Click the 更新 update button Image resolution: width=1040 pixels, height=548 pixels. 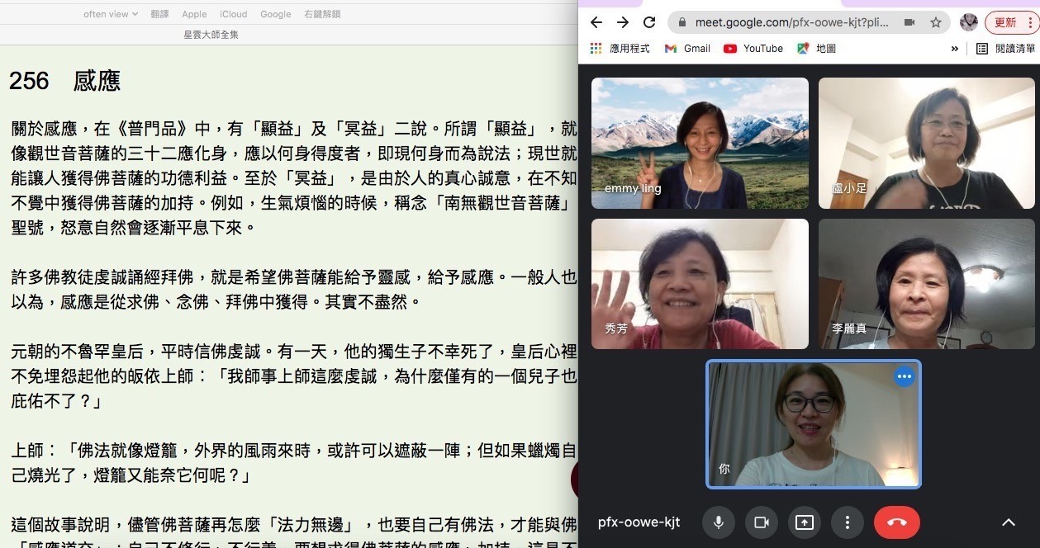pos(1009,22)
